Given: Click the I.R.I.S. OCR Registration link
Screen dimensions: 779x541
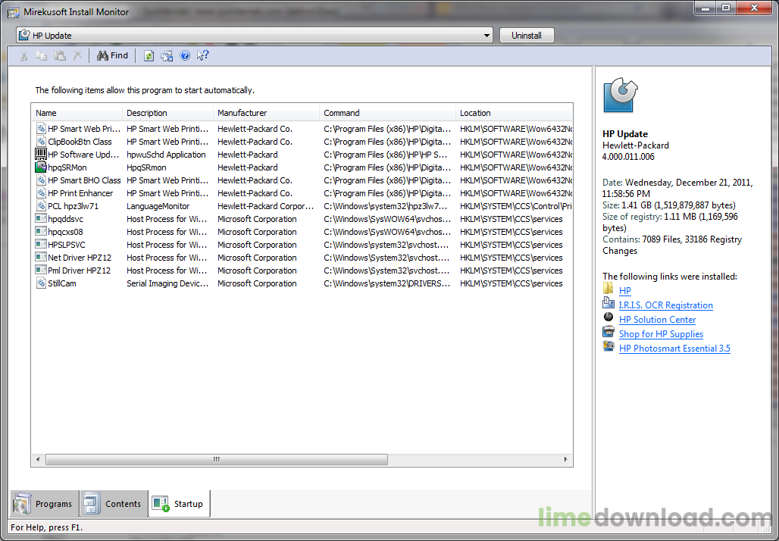Looking at the screenshot, I should click(665, 305).
